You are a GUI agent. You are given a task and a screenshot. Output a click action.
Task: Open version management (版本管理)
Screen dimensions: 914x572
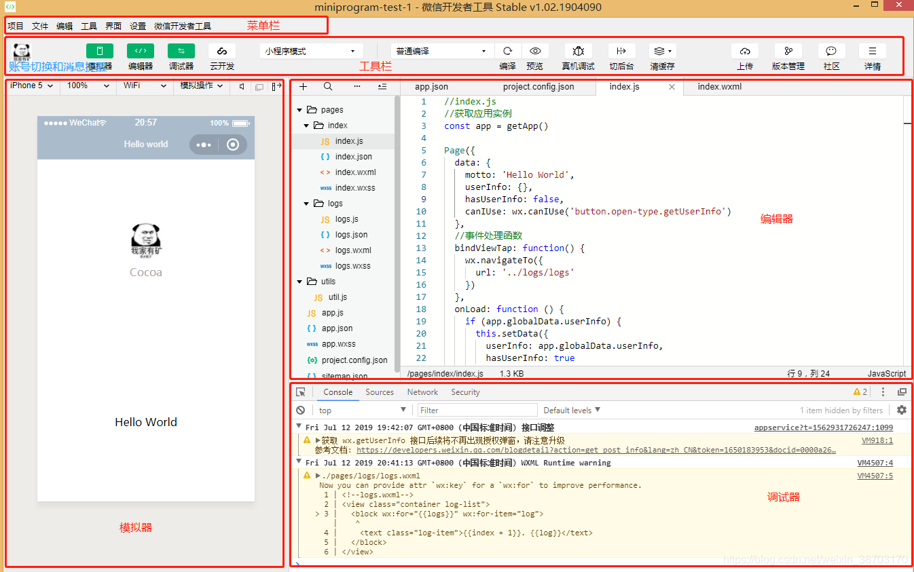click(x=788, y=51)
